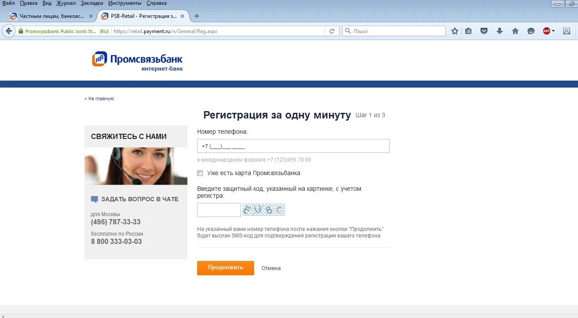Screen dimensions: 578x318
Task: Click the captcha image
Action: pos(264,210)
